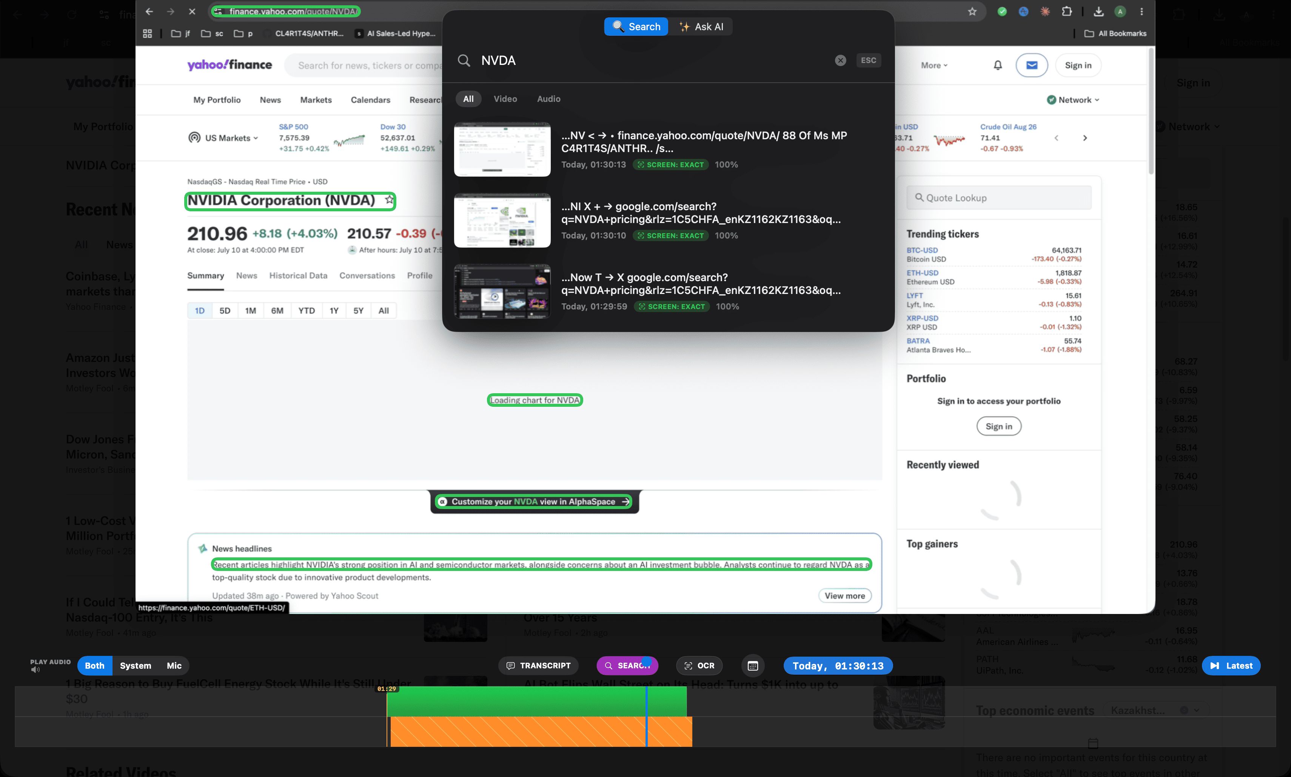
Task: Click the Yahoo Finance logo
Action: pyautogui.click(x=230, y=65)
